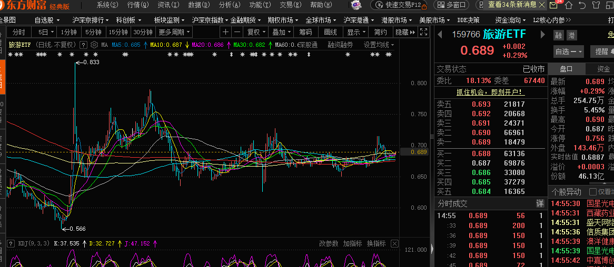Image resolution: width=614 pixels, height=267 pixels.
Task: Open the 显示 display dropdown
Action: pyautogui.click(x=356, y=32)
